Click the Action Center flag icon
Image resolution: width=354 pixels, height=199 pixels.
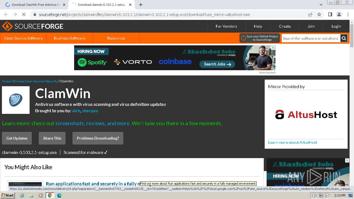[x=328, y=195]
